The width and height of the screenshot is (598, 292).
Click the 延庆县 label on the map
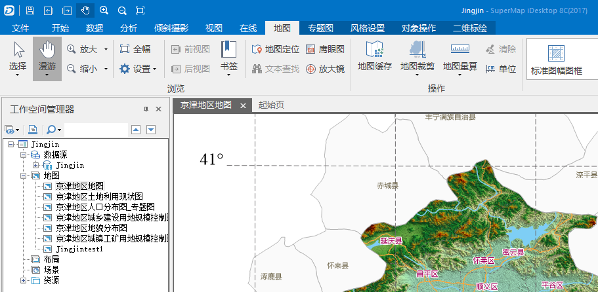tap(391, 241)
